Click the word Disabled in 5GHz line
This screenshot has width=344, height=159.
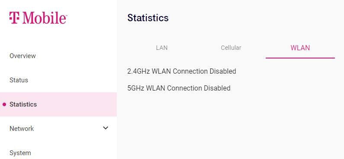pyautogui.click(x=217, y=88)
